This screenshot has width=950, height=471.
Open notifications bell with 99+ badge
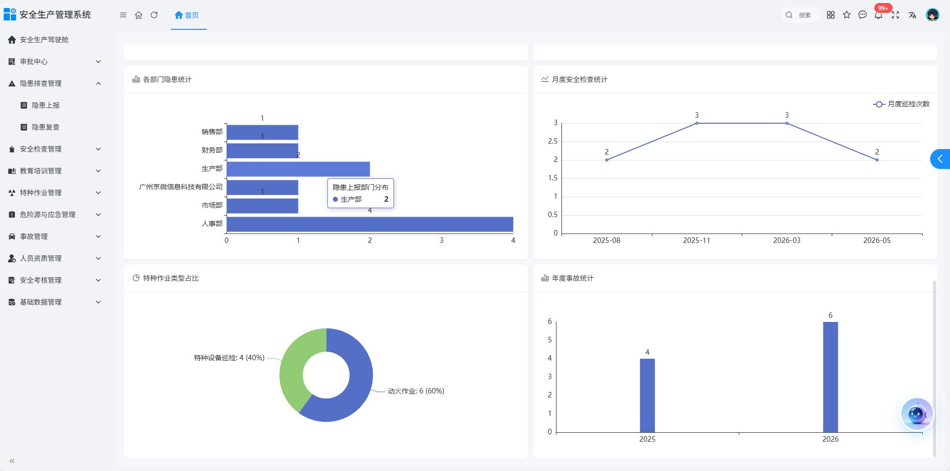(x=879, y=14)
